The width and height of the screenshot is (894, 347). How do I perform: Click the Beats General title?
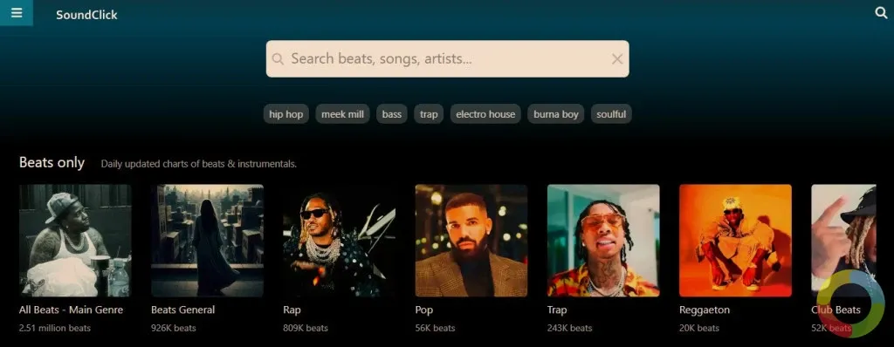click(183, 310)
